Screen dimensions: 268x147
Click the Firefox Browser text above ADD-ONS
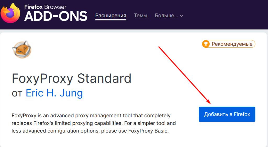45,7
